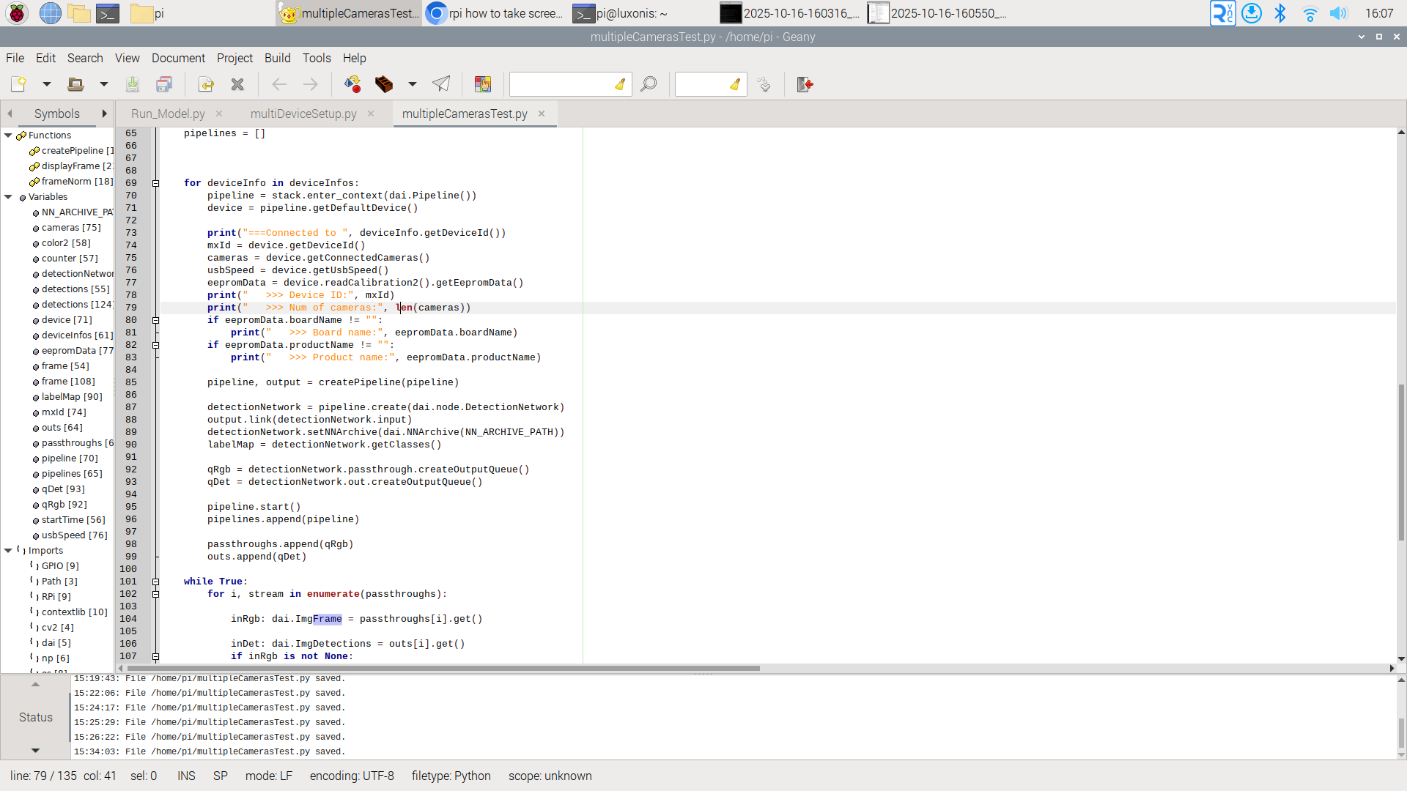Run the script with paper plane icon
The height and width of the screenshot is (791, 1407).
point(441,84)
